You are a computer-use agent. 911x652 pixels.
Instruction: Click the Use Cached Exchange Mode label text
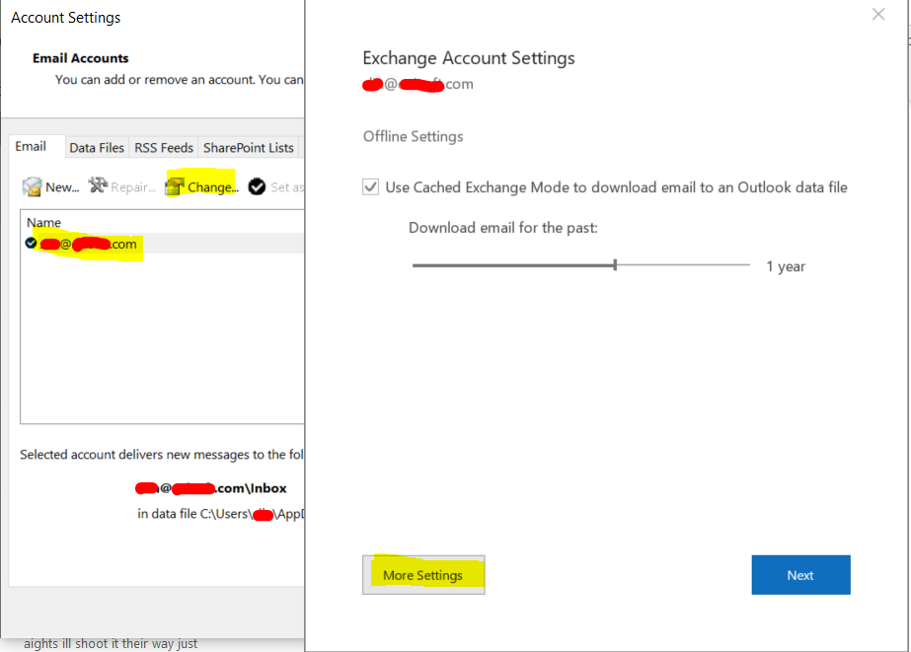(x=616, y=187)
